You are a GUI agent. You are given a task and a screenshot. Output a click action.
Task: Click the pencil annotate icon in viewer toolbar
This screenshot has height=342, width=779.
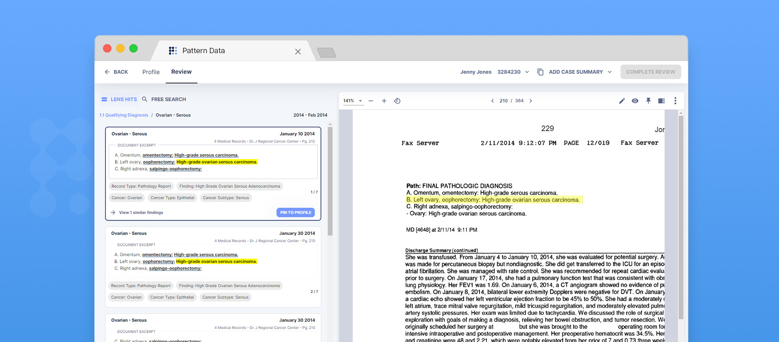click(621, 101)
